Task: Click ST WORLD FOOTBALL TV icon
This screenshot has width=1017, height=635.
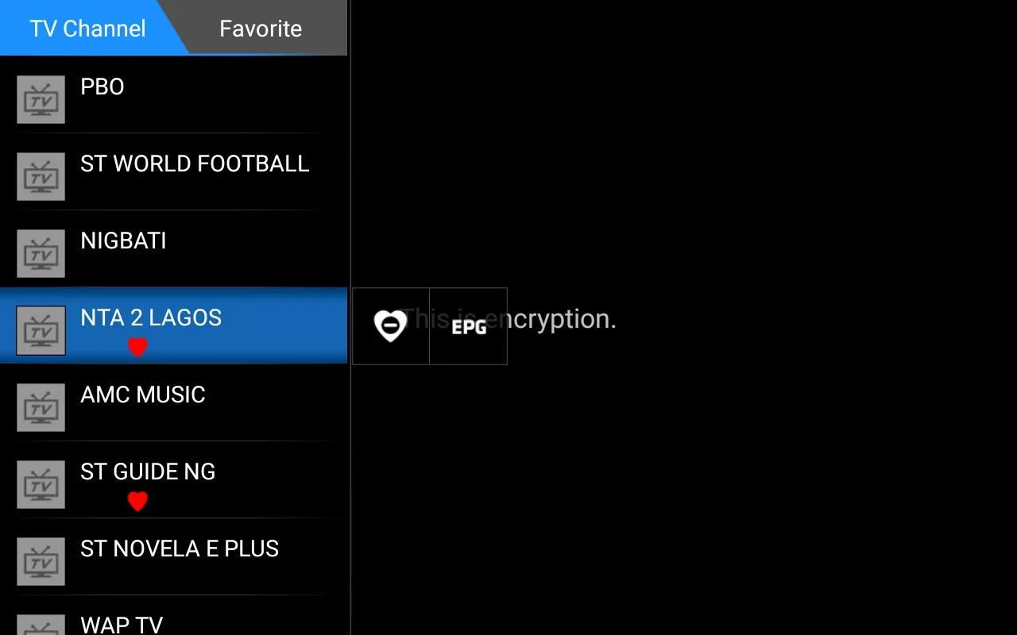Action: point(41,177)
